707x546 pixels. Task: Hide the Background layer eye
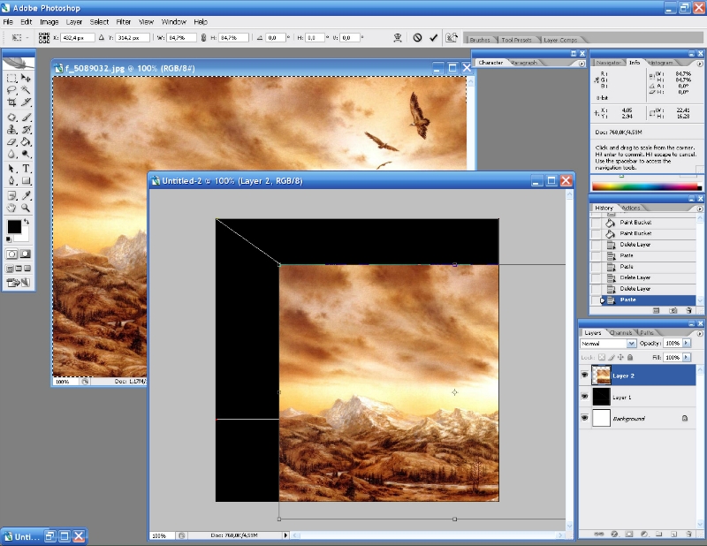585,419
